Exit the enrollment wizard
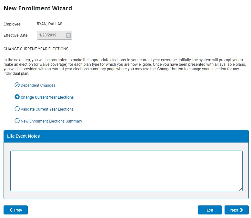 tap(210, 210)
